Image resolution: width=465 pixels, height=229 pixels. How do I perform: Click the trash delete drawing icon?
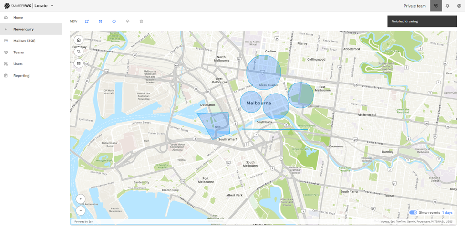point(141,21)
